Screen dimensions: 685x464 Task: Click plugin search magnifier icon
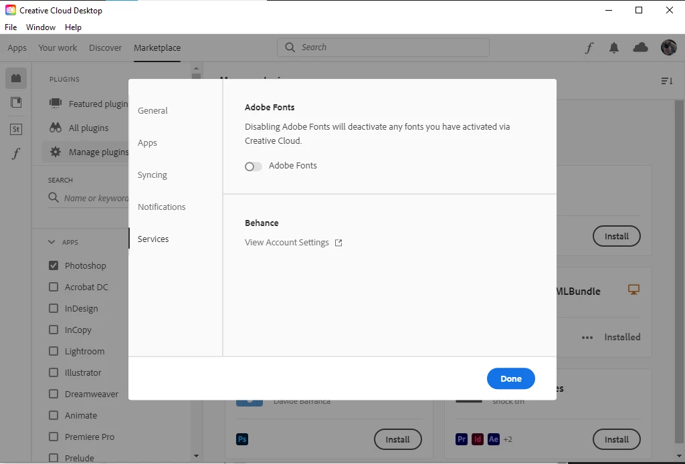(54, 198)
